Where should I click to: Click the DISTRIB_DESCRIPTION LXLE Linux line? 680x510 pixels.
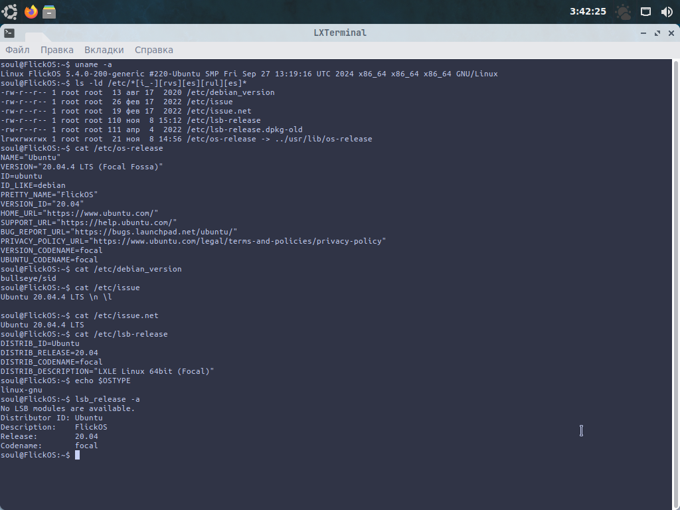click(107, 371)
